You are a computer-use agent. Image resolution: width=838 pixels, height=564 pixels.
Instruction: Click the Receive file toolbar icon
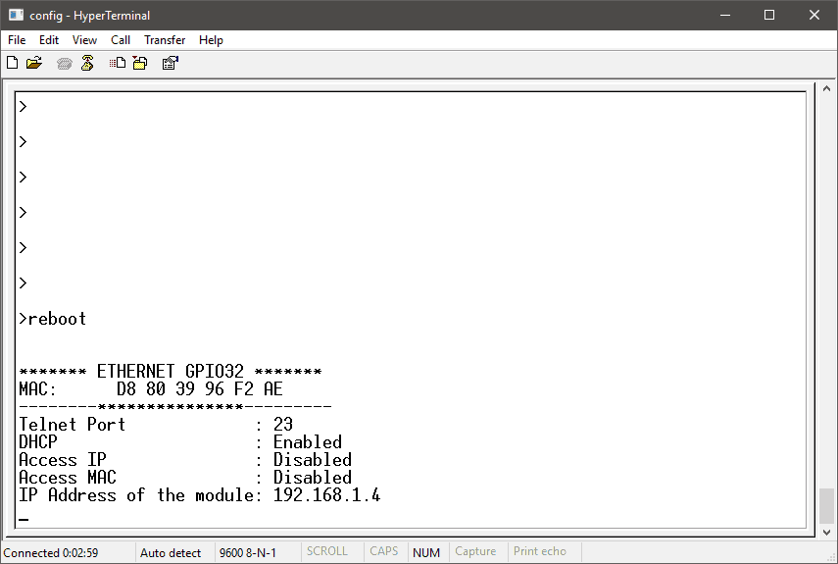139,63
